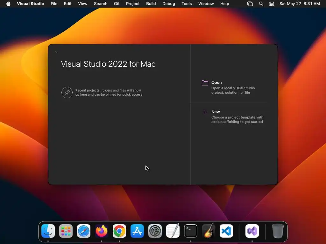Screen dimensions: 326x244
Task: Open Google Chrome from the dock
Action: click(x=119, y=231)
